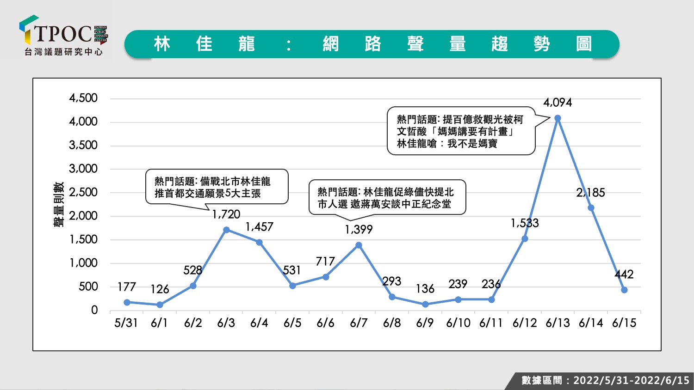This screenshot has height=390, width=694.
Task: Click the 177 data label
Action: click(126, 287)
